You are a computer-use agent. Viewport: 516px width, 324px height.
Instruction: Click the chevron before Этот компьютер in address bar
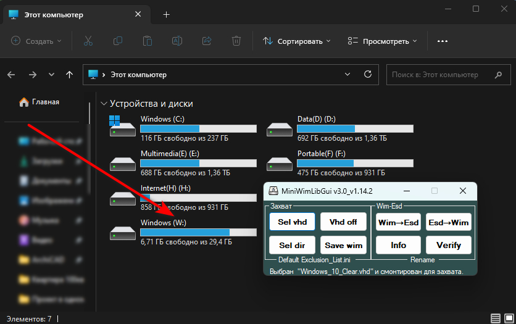[x=104, y=75]
